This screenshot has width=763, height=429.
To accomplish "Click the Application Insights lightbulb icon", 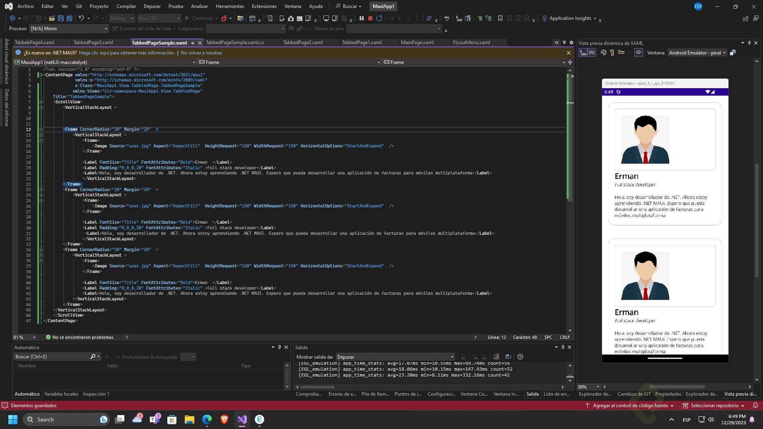I will pos(544,18).
